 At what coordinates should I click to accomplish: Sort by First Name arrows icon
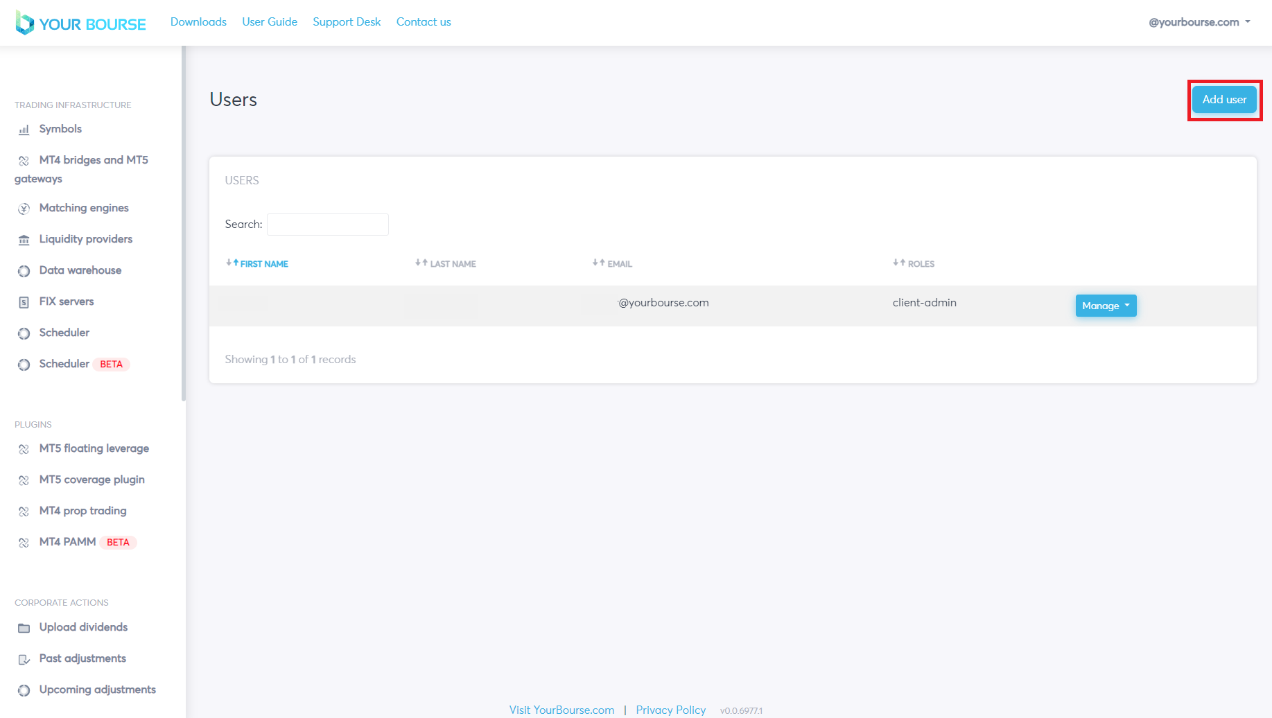232,263
